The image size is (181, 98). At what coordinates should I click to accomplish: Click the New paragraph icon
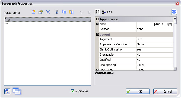coord(34,12)
